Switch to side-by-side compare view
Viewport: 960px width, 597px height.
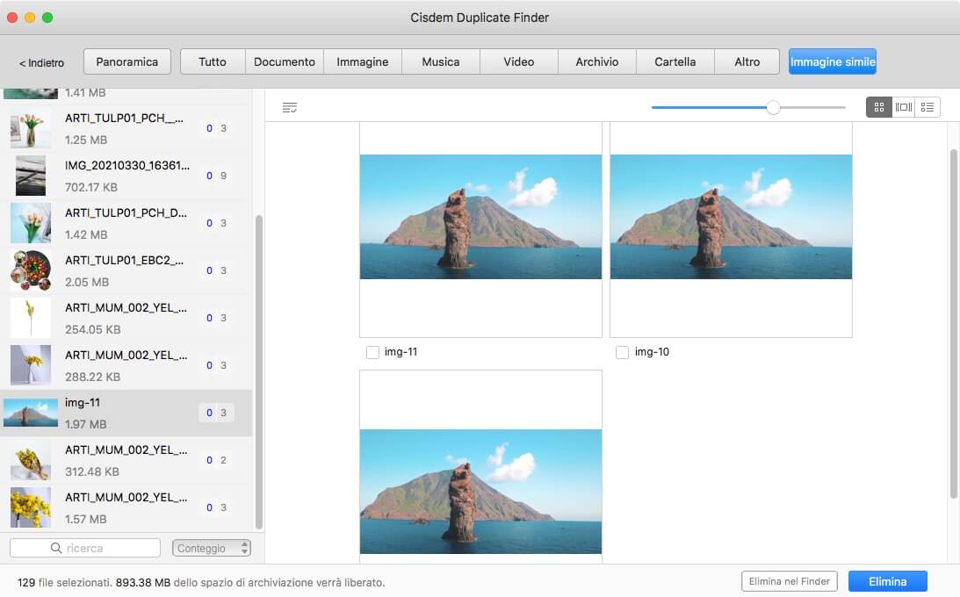[903, 107]
